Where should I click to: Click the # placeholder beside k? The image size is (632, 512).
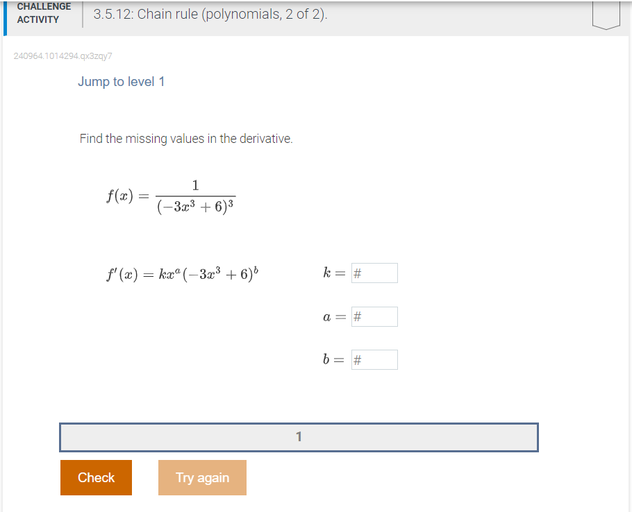point(357,273)
